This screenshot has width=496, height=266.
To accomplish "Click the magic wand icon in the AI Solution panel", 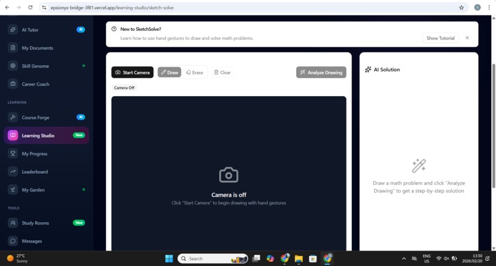I will click(419, 166).
